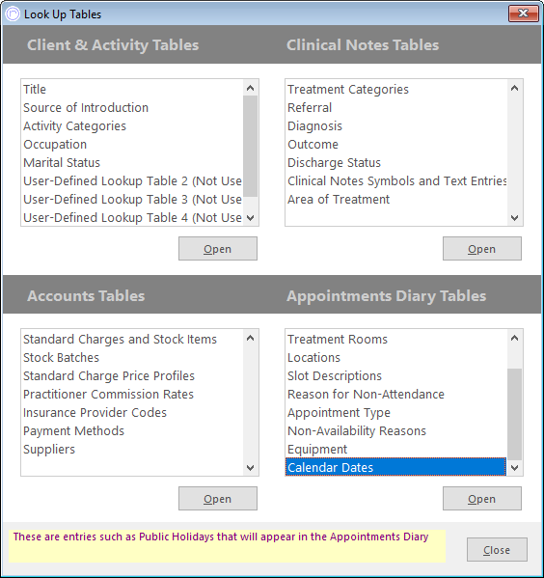Click down arrow of Client & Activity list
This screenshot has height=578, width=544.
coord(250,218)
